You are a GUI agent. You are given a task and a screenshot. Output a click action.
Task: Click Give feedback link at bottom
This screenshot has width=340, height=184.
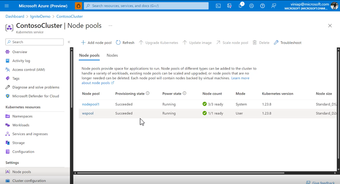click(320, 183)
